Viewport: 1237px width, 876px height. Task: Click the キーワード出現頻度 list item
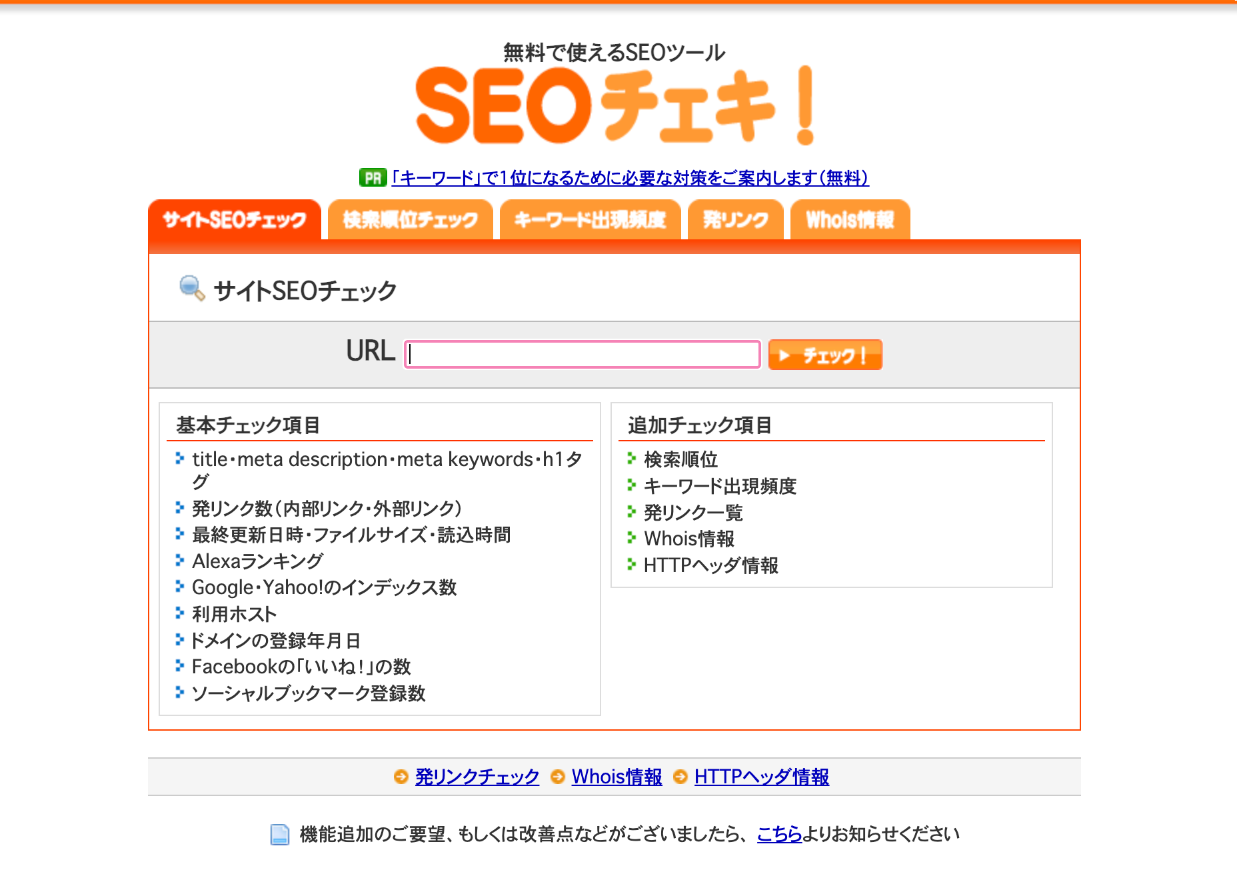[x=720, y=486]
